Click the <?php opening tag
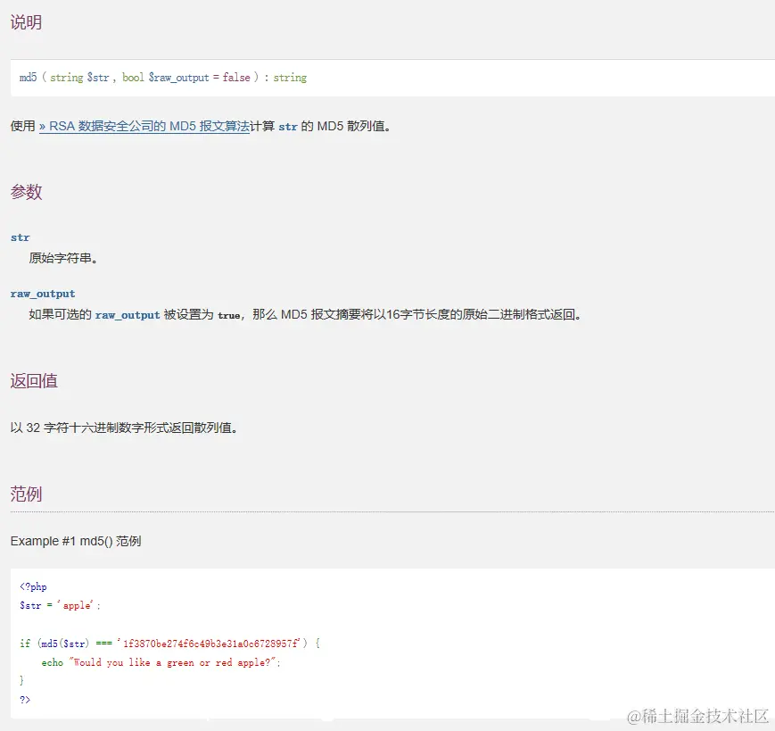The image size is (775, 731). click(x=33, y=586)
